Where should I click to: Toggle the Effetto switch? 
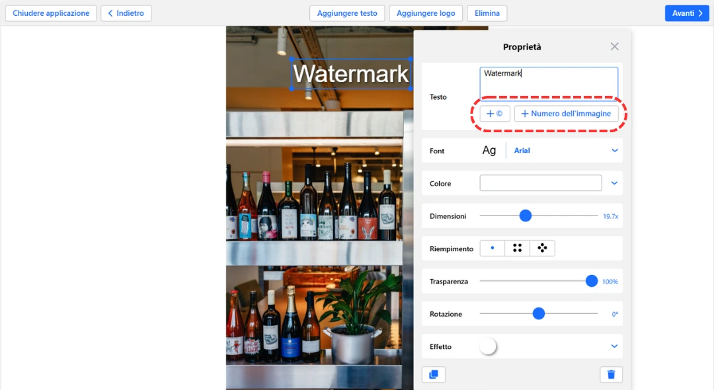coord(489,346)
